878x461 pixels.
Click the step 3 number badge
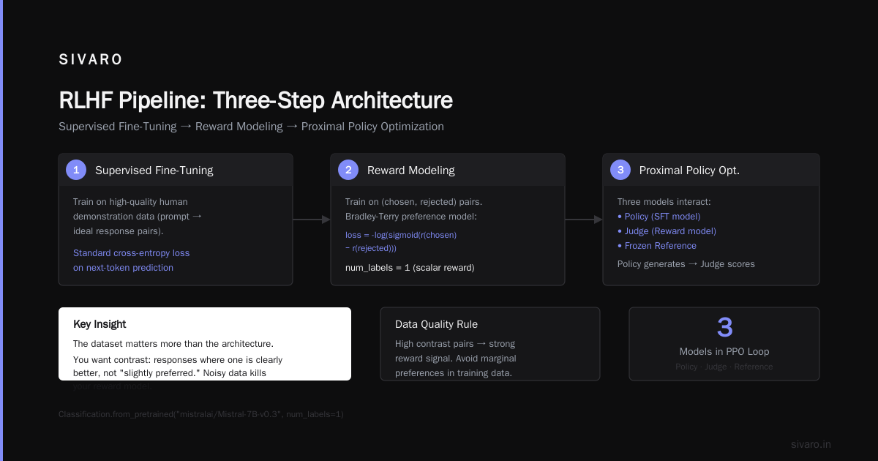(620, 170)
